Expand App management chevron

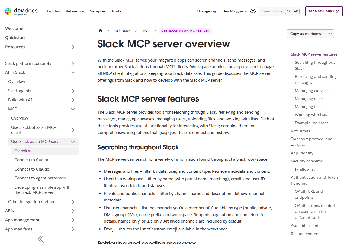pyautogui.click(x=73, y=220)
